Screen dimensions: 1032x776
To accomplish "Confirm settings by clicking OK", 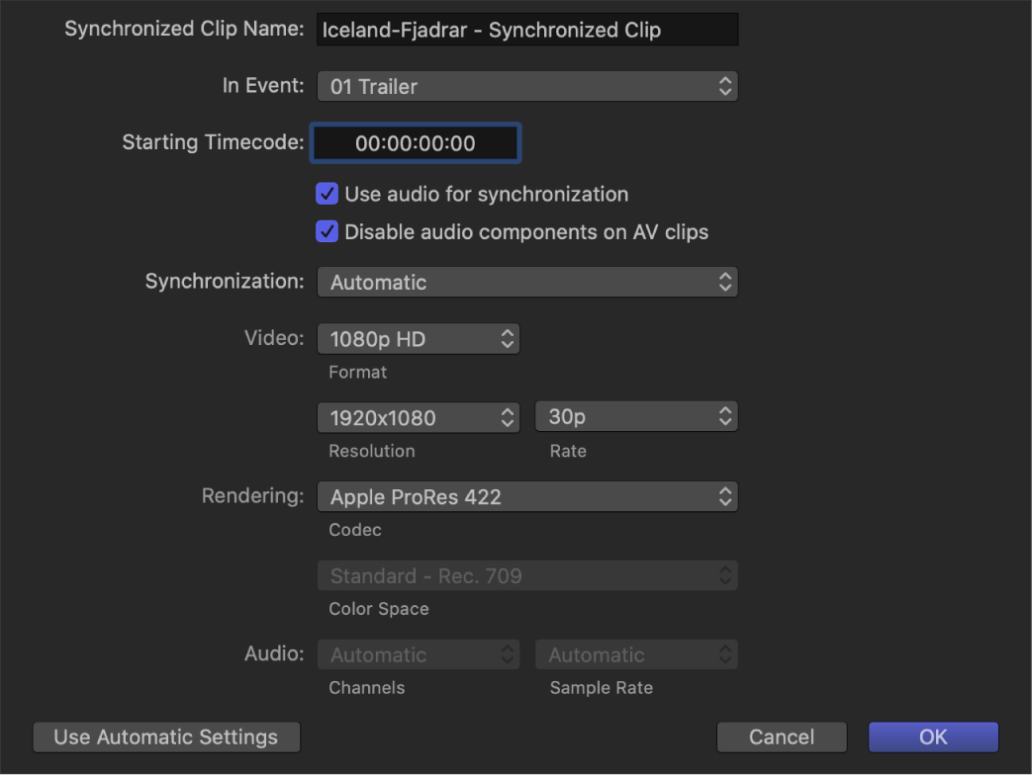I will click(932, 736).
